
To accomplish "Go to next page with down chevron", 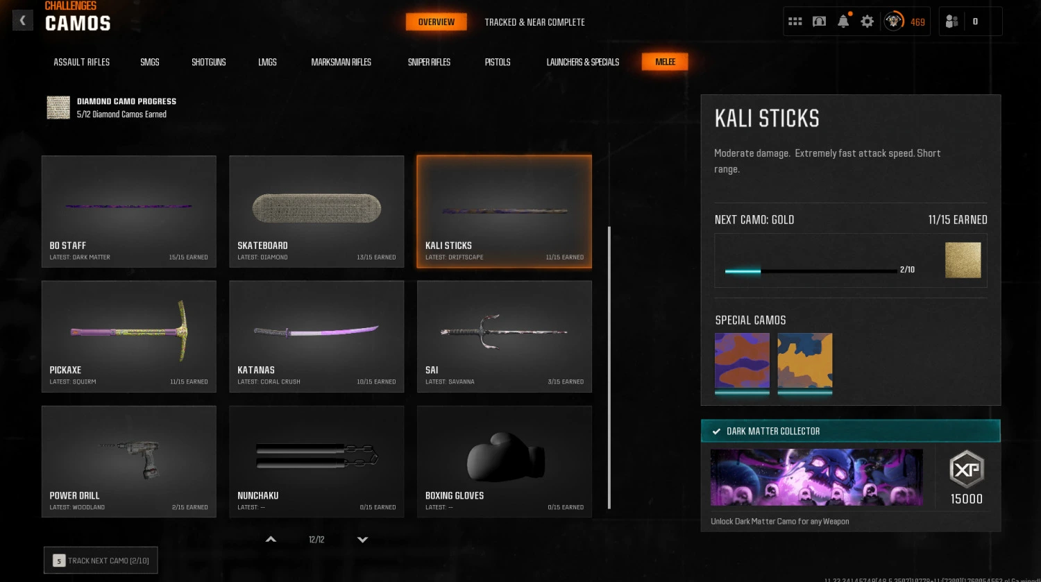I will tap(362, 540).
